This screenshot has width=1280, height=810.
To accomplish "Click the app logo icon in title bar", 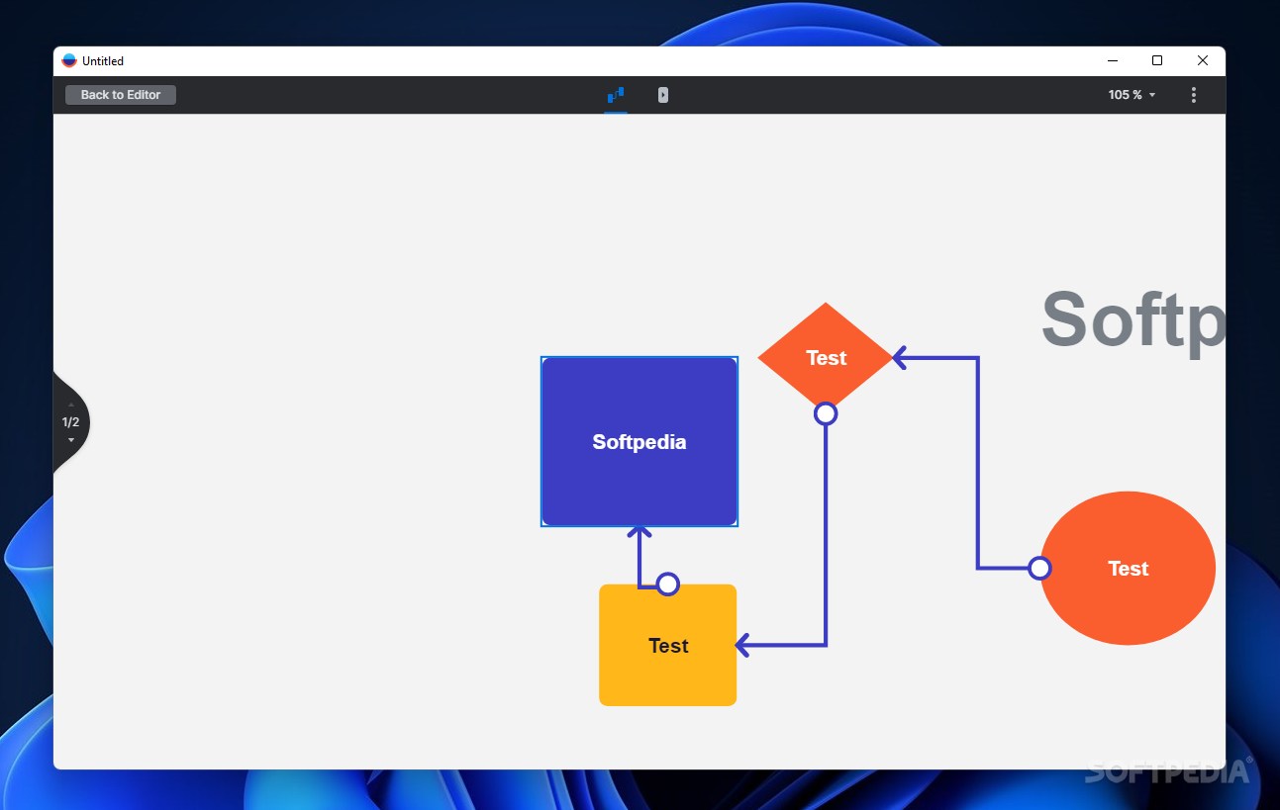I will pos(69,60).
